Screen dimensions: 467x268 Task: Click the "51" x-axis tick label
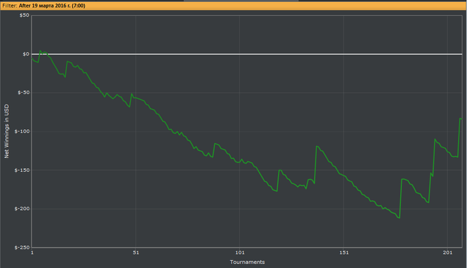(136, 253)
